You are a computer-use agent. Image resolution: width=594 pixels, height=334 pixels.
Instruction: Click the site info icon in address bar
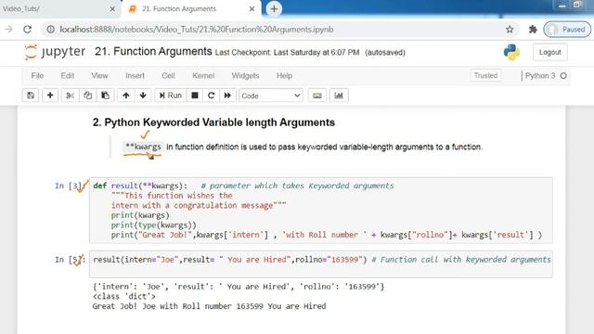50,29
